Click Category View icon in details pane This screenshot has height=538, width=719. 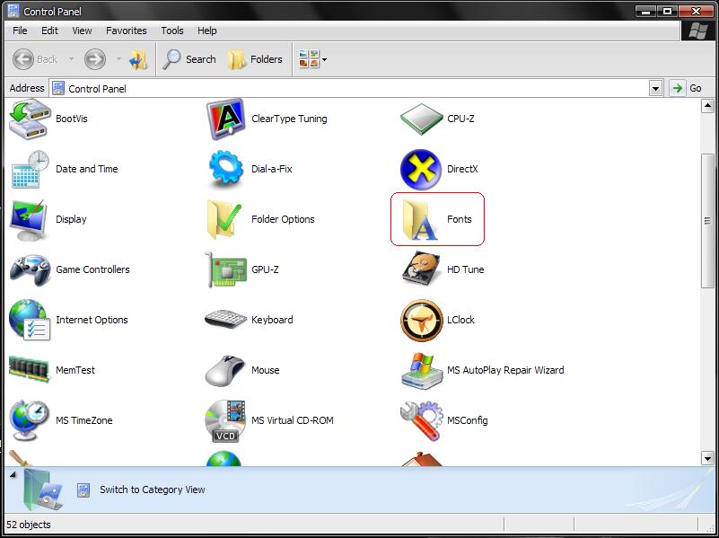point(83,489)
